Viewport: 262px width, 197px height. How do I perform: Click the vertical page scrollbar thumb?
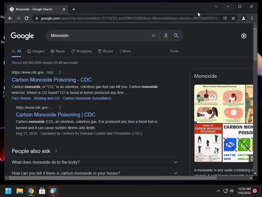tap(255, 44)
